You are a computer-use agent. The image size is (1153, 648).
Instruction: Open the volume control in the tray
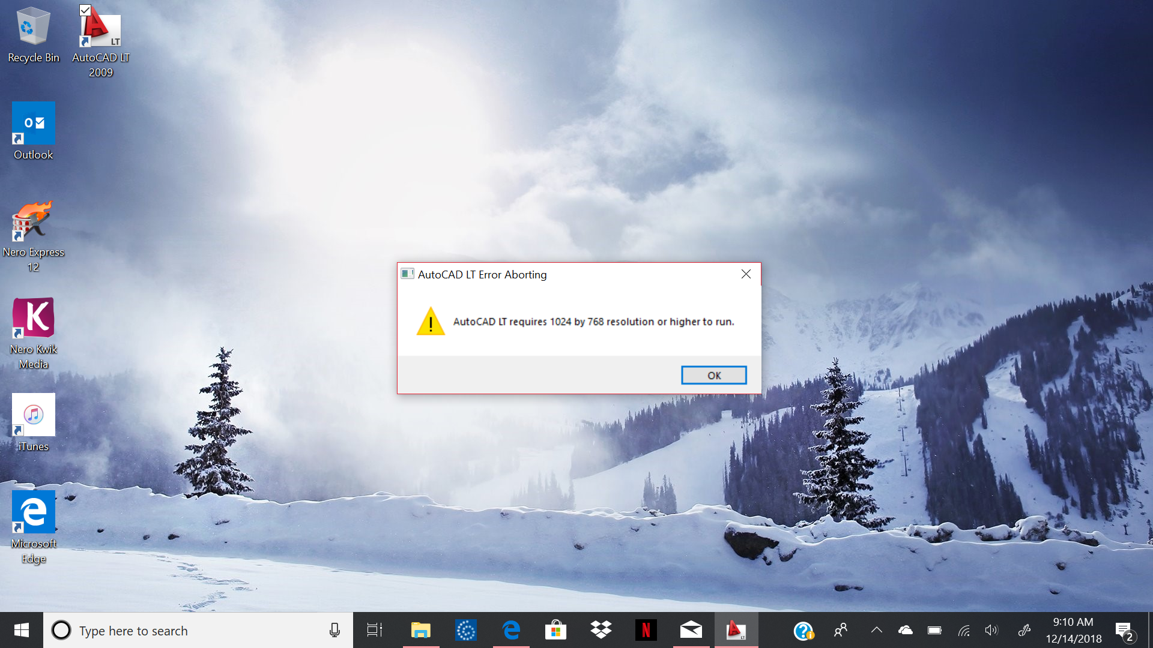click(991, 630)
